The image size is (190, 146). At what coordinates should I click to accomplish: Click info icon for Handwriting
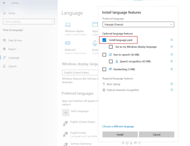click(171, 69)
